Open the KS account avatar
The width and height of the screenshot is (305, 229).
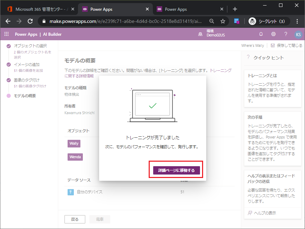pyautogui.click(x=298, y=34)
